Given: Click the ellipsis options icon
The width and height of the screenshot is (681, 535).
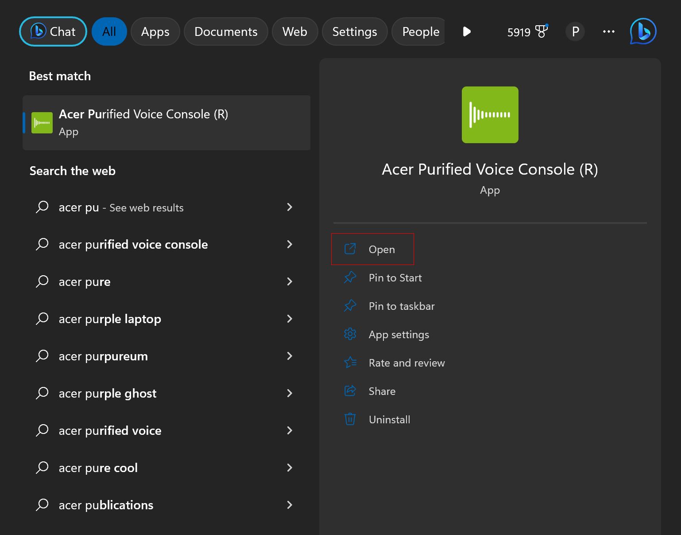Looking at the screenshot, I should tap(608, 31).
